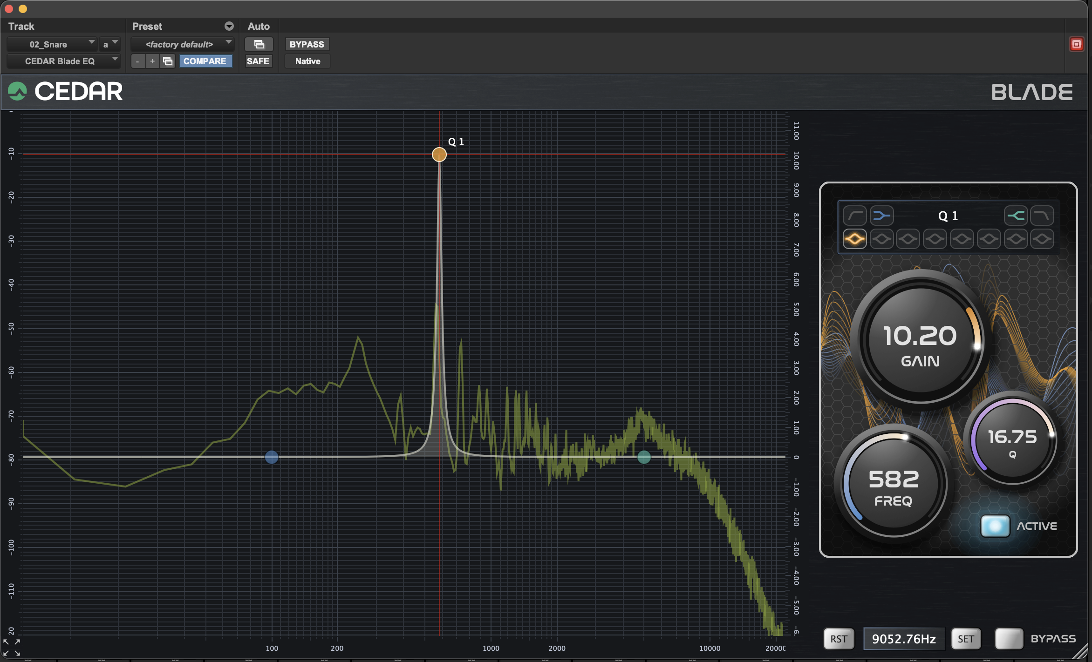Click the green CEDAR logo icon

(18, 91)
